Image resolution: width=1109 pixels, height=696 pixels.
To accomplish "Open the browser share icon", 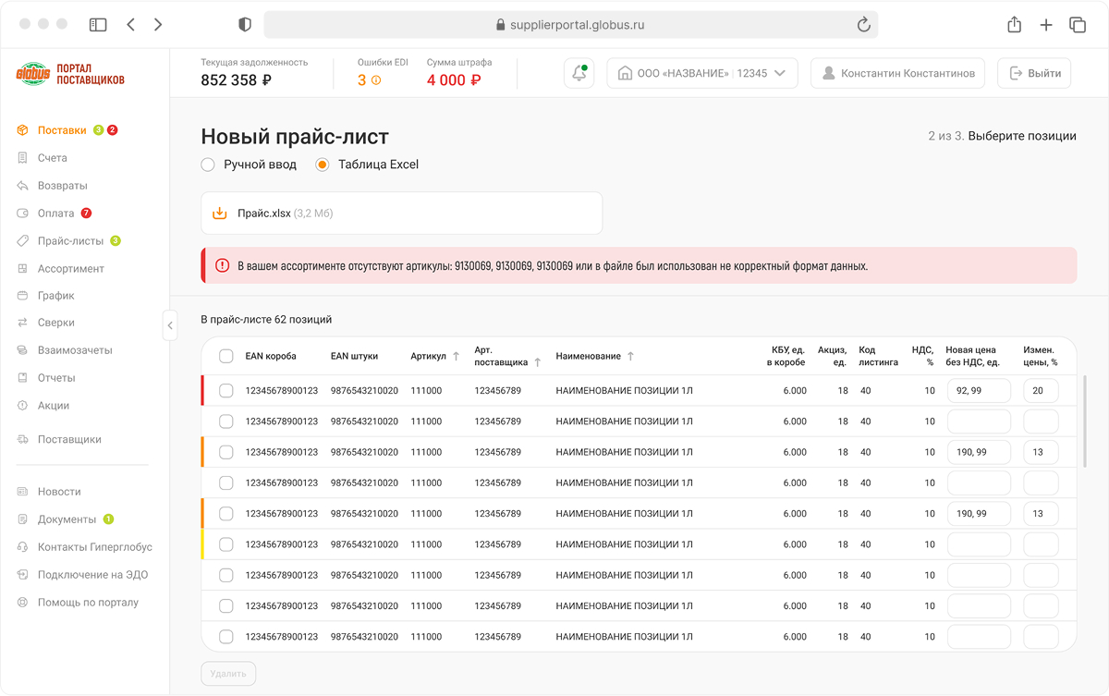I will click(x=1014, y=25).
